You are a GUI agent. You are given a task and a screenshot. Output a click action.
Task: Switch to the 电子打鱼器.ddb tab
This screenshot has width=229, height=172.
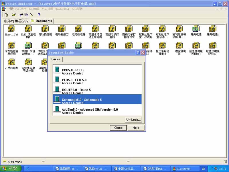[x=16, y=21]
